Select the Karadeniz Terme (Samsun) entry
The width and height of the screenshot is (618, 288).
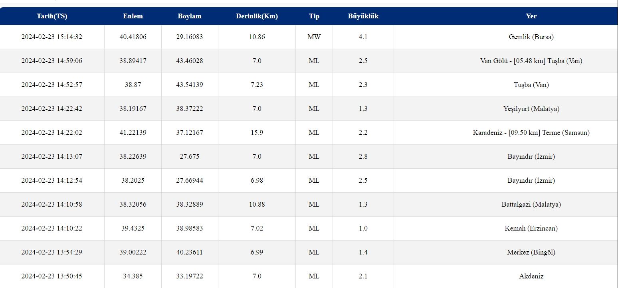click(531, 132)
